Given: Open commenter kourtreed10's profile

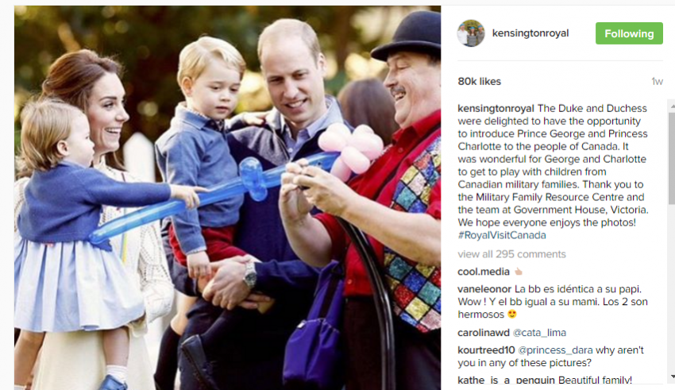Looking at the screenshot, I should tap(486, 350).
